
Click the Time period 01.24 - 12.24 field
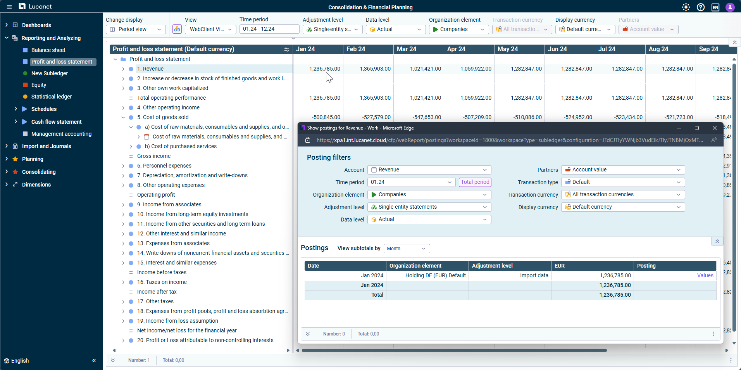(269, 29)
